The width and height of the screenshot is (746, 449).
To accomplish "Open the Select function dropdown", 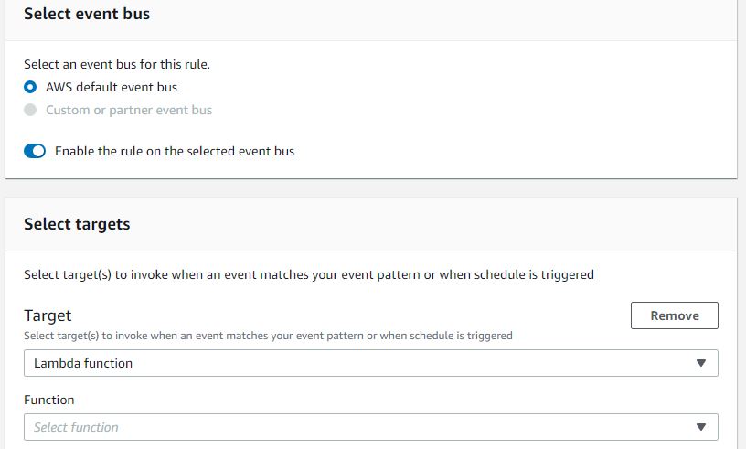I will pyautogui.click(x=371, y=427).
